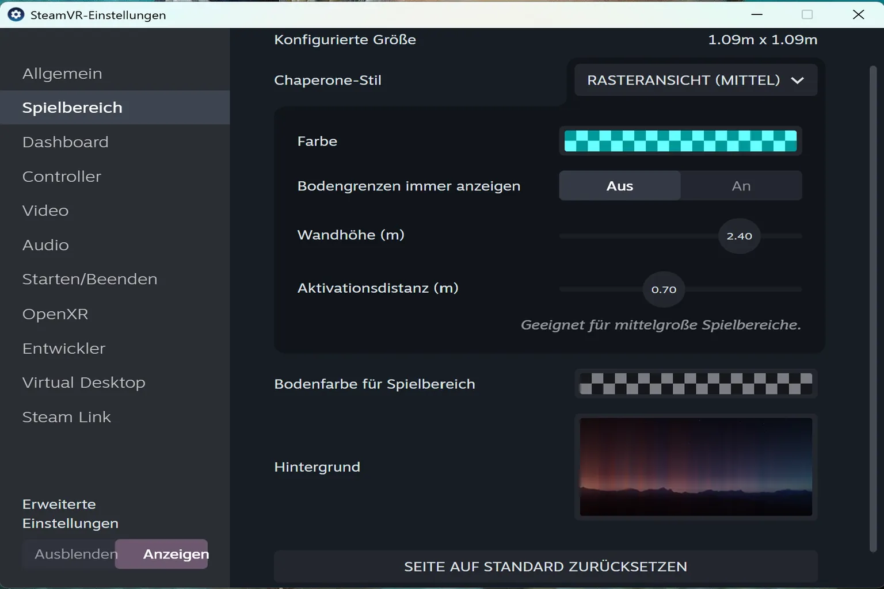This screenshot has height=589, width=884.
Task: Click the vertical scrollbar of settings page
Action: (873, 309)
